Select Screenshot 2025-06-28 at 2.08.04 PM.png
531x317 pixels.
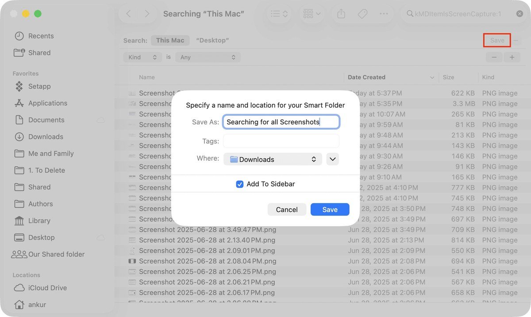point(208,261)
